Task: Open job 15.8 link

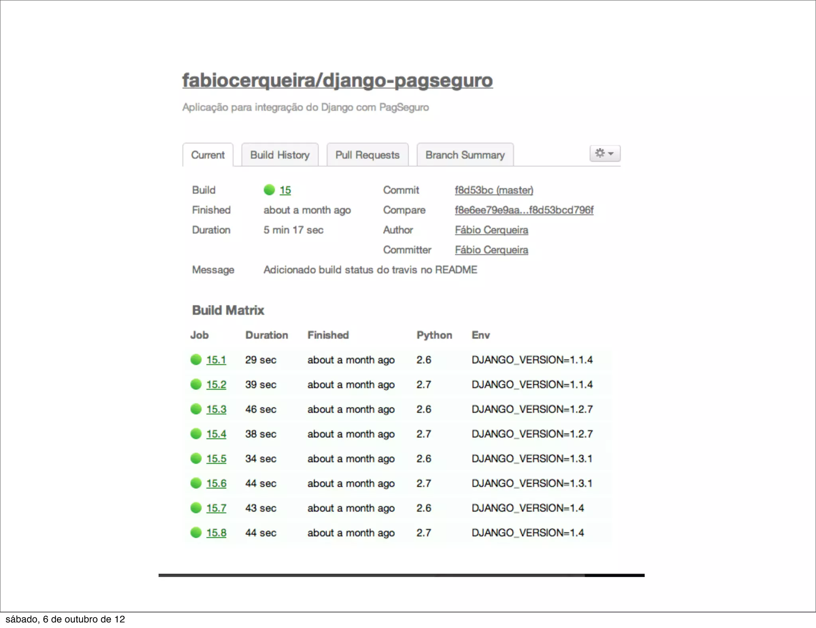Action: (x=216, y=533)
